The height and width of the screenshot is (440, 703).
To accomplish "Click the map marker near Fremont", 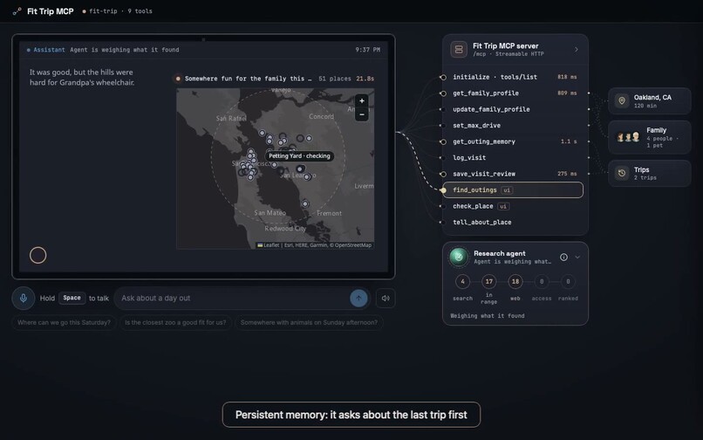I will click(305, 203).
